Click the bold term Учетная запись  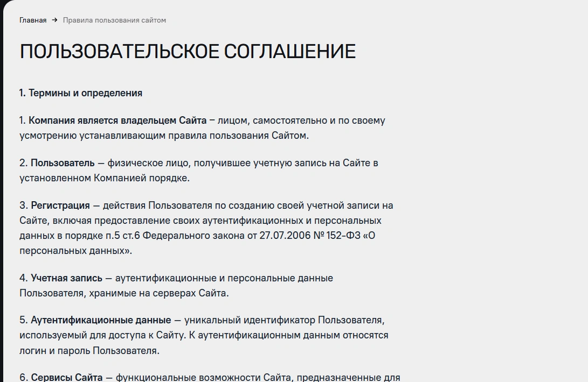[x=66, y=278]
